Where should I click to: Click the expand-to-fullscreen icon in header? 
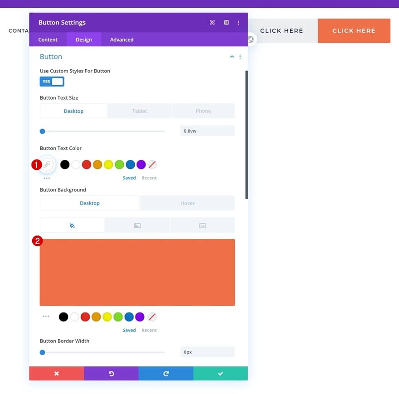point(212,23)
